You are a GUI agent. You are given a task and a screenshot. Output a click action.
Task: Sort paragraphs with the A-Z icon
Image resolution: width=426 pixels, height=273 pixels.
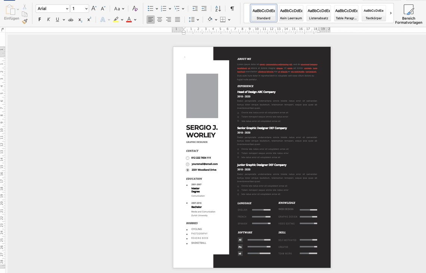(217, 9)
